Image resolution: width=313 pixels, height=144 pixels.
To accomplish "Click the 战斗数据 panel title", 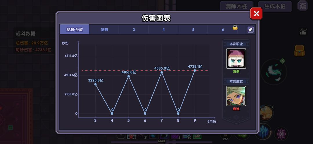I will (x=26, y=34).
